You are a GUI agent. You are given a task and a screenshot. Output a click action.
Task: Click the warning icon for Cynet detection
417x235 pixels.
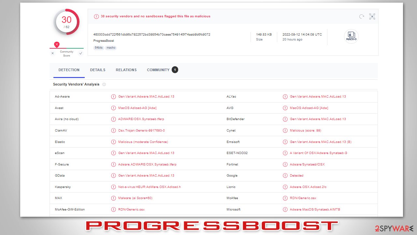tap(285, 131)
